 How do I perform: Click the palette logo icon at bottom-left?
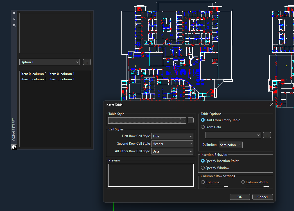click(x=14, y=147)
